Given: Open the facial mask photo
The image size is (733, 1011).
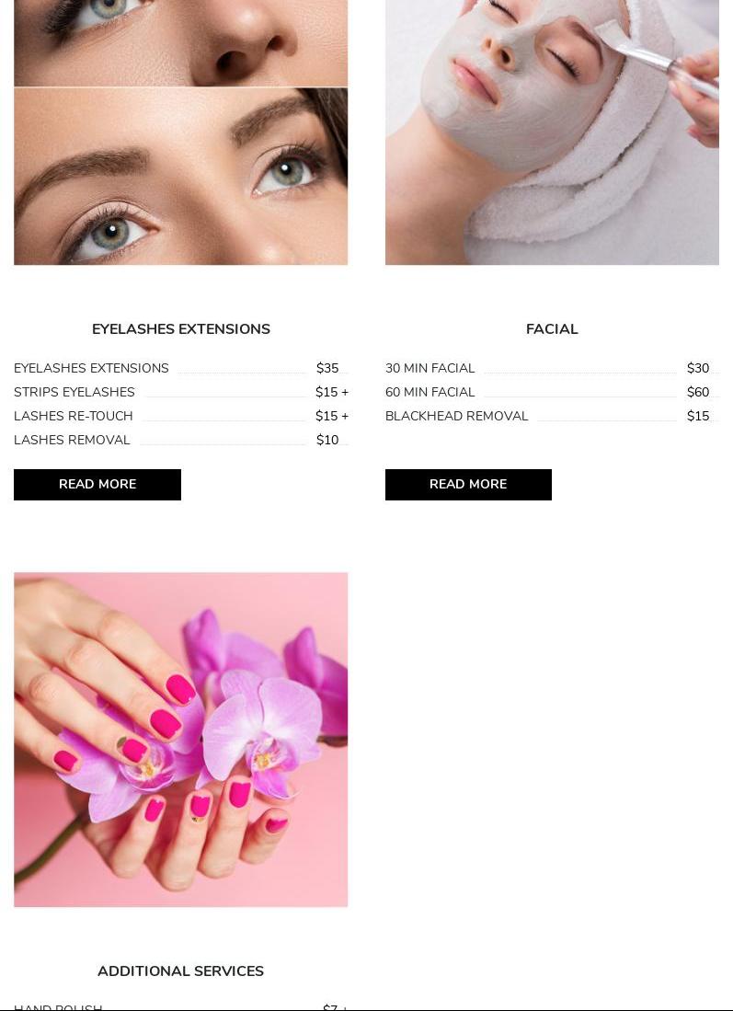Looking at the screenshot, I should click(x=552, y=132).
